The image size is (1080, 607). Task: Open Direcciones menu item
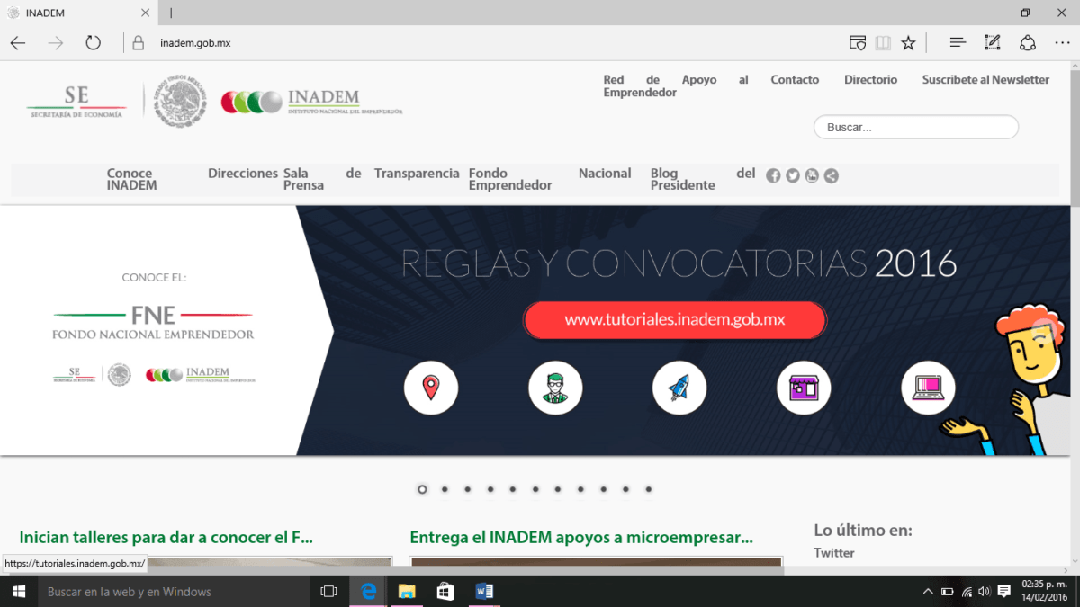click(x=243, y=173)
